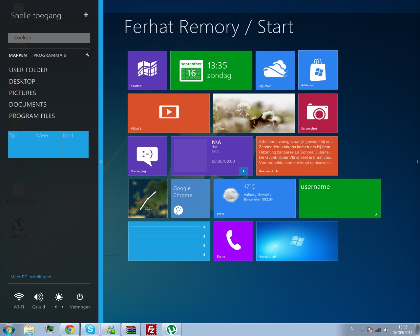Open Meer PC Instellingen link
Image resolution: width=420 pixels, height=336 pixels.
click(31, 277)
